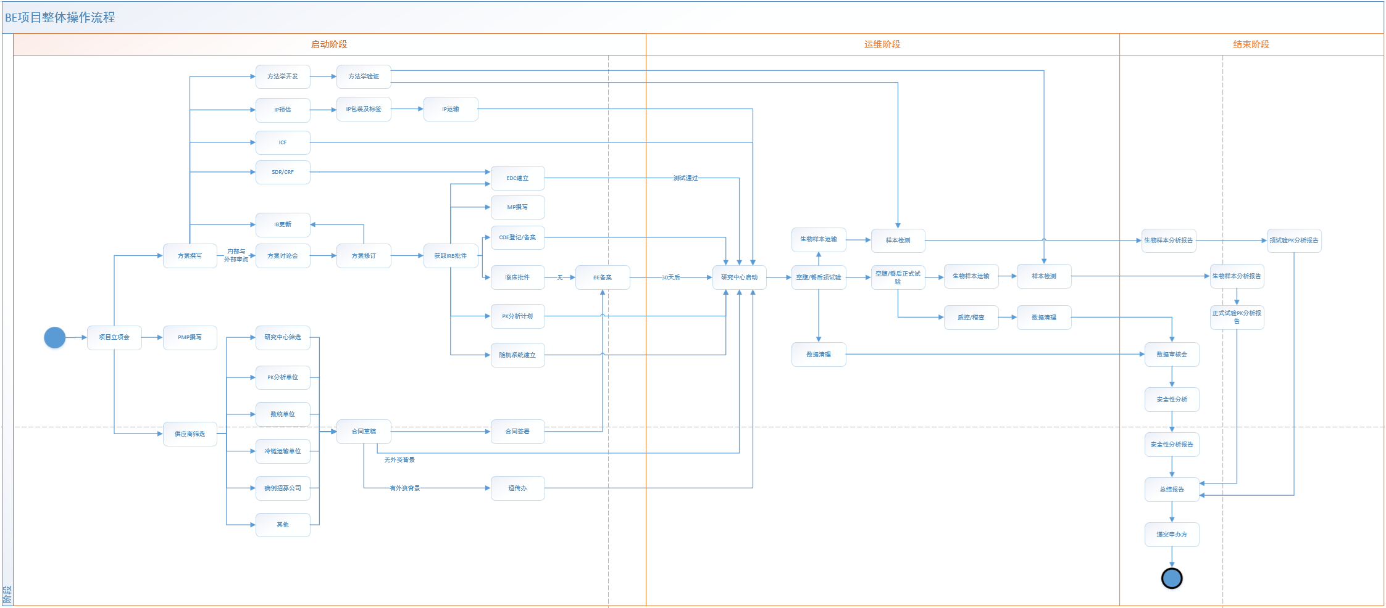Click the 合同草稿 node
The width and height of the screenshot is (1386, 608).
pyautogui.click(x=364, y=432)
